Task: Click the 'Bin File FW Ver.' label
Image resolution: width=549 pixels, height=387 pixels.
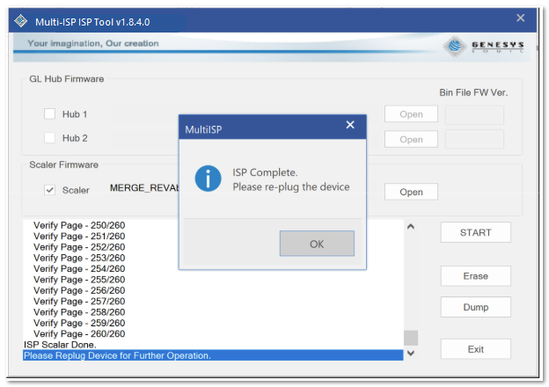Action: (473, 92)
